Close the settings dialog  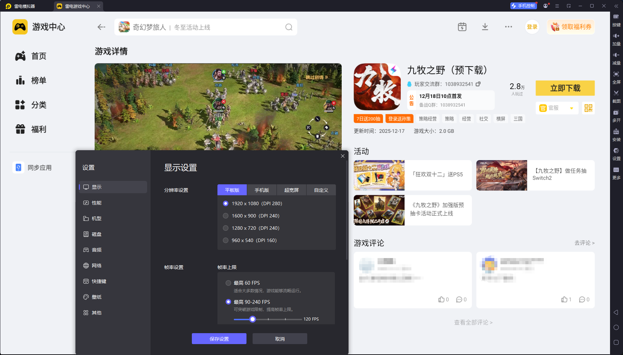tap(343, 156)
